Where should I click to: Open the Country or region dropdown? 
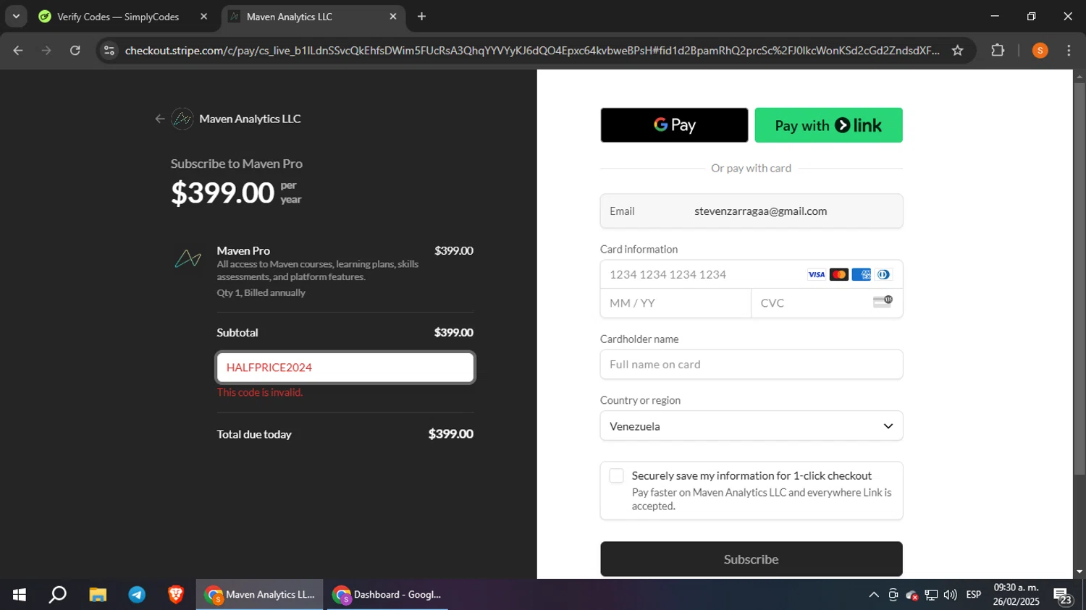tap(752, 426)
